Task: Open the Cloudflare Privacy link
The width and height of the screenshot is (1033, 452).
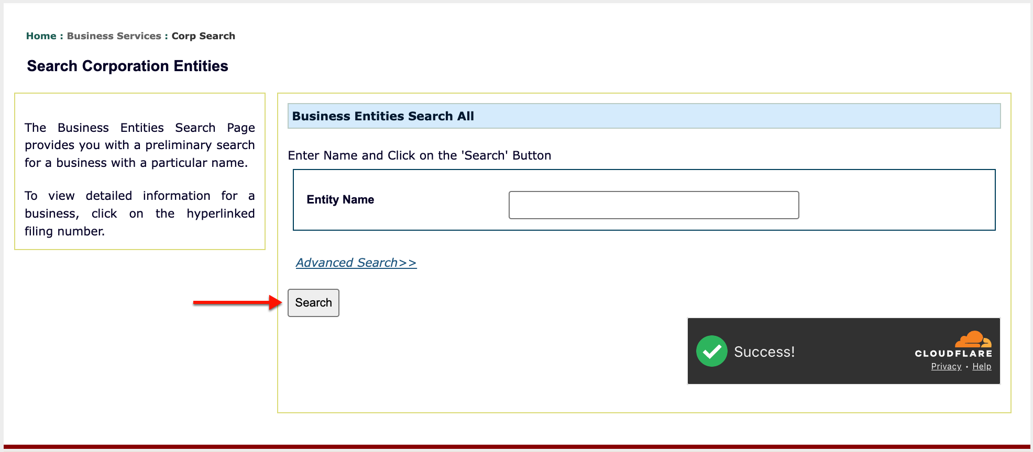Action: [x=946, y=367]
